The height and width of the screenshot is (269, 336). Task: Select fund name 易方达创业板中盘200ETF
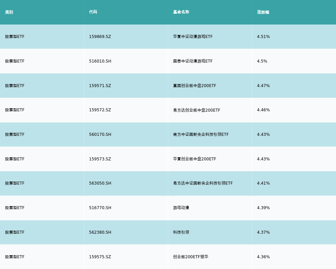click(197, 110)
